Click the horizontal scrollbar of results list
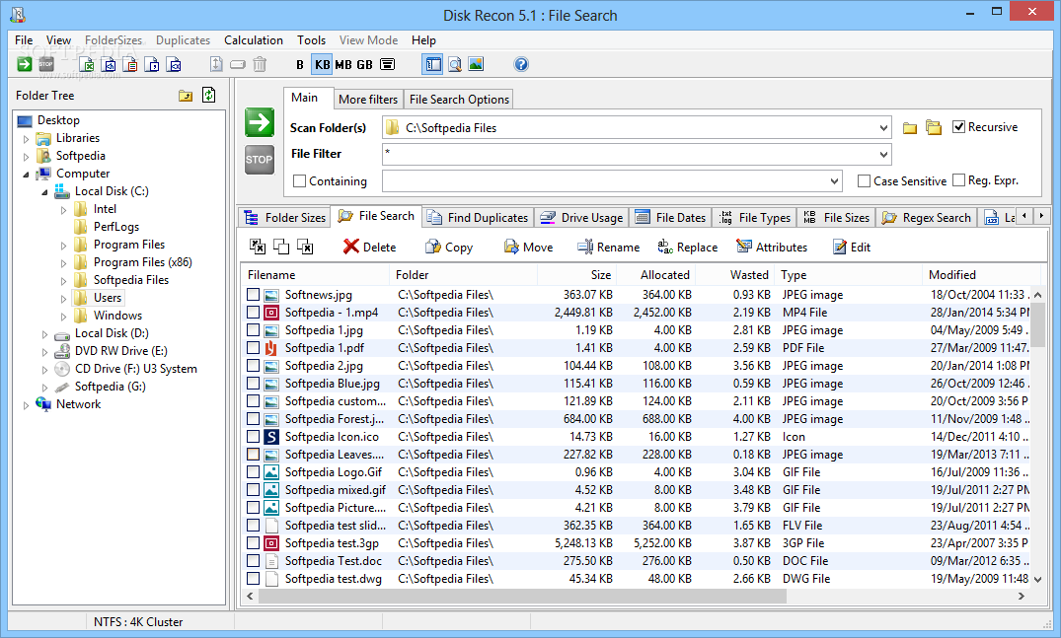The height and width of the screenshot is (638, 1061). (x=522, y=597)
